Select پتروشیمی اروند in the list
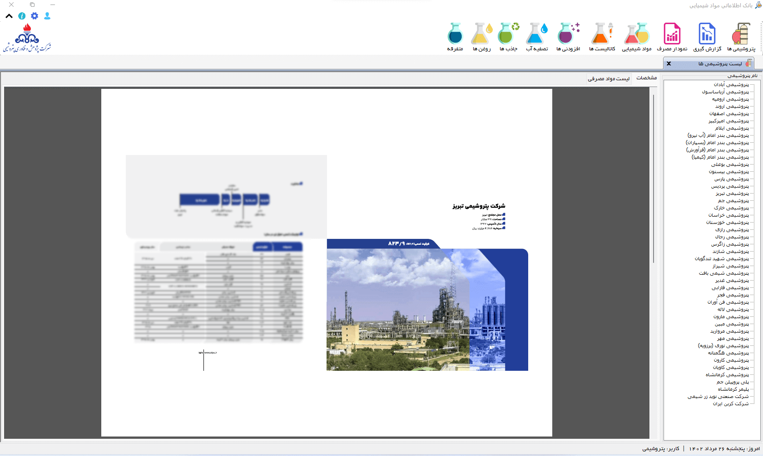The image size is (763, 456). tap(732, 107)
